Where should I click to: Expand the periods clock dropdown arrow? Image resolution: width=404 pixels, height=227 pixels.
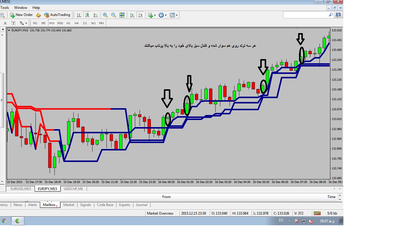166,15
